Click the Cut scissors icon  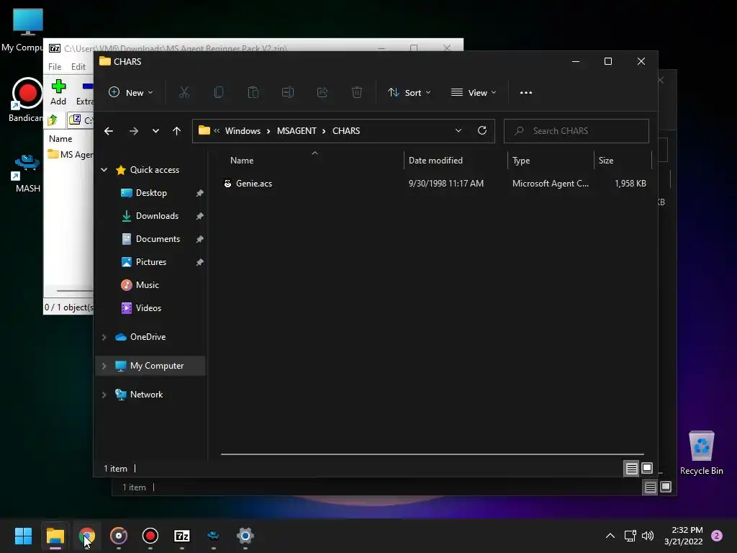pyautogui.click(x=184, y=93)
